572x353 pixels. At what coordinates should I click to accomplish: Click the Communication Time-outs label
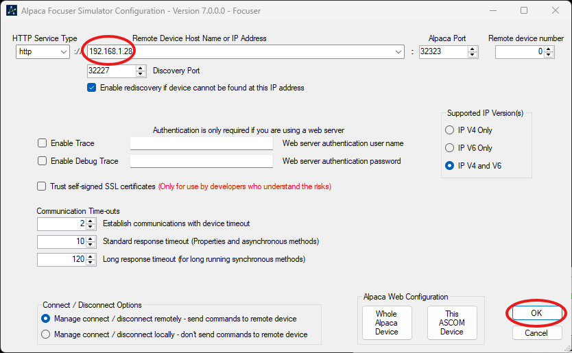(x=78, y=211)
